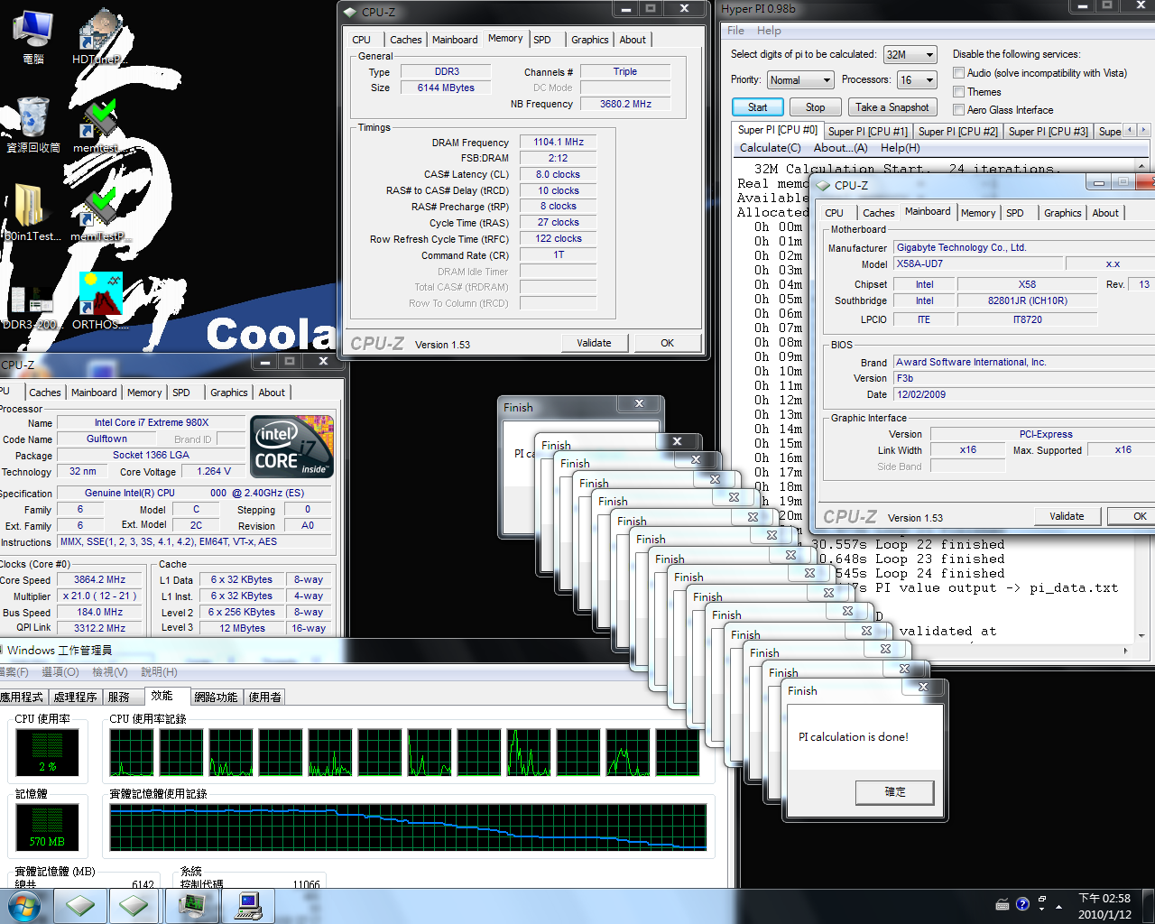Click Validate in CPU-Z mainboard window

(x=1067, y=516)
